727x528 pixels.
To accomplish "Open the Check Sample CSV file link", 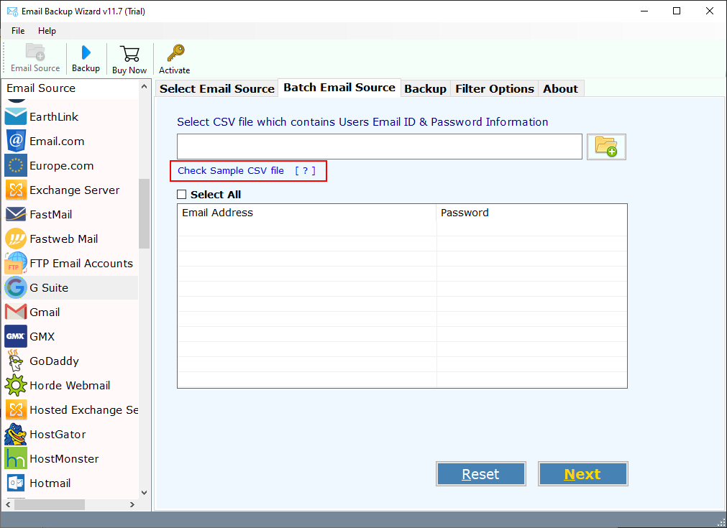I will (x=231, y=170).
